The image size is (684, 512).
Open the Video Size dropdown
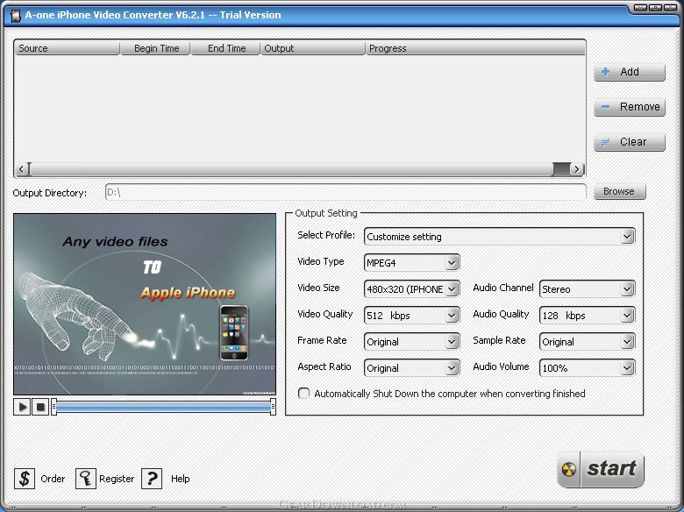coord(452,288)
